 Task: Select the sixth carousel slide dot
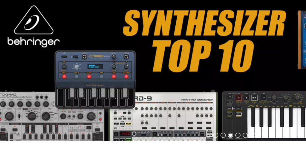pos(253,135)
